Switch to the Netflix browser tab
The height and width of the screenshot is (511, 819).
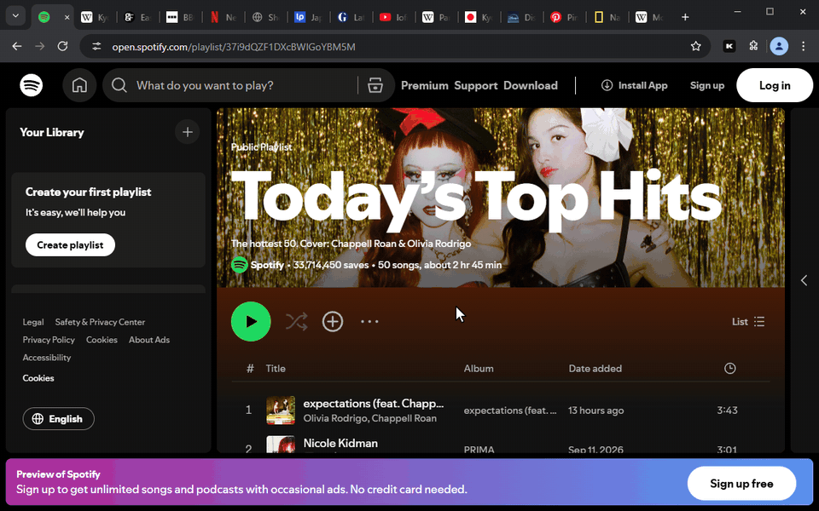click(x=224, y=17)
